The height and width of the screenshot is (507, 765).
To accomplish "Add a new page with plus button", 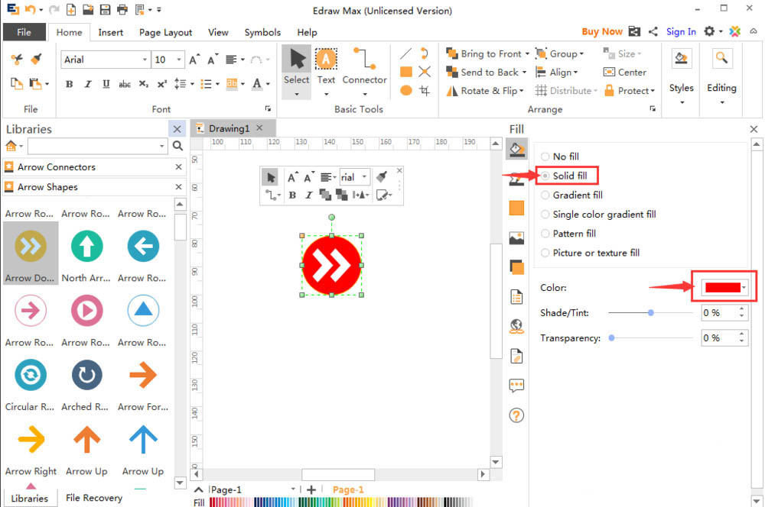I will 311,489.
